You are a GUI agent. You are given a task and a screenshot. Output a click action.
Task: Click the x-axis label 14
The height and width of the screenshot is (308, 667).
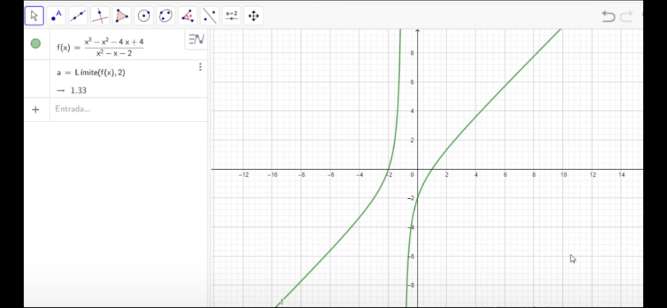click(622, 175)
